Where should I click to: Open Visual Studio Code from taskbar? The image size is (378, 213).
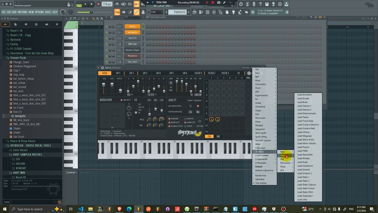click(81, 209)
